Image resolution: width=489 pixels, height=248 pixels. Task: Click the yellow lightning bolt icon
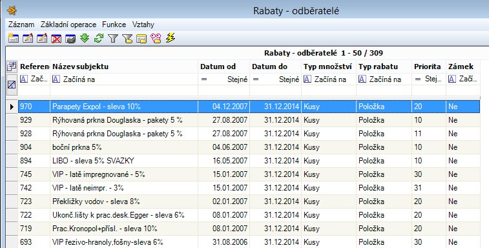pos(171,38)
